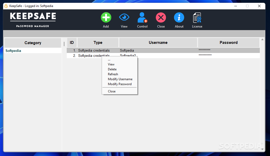Screen dimensions: 270x156
Task: Choose View from the context menu
Action: (x=111, y=64)
